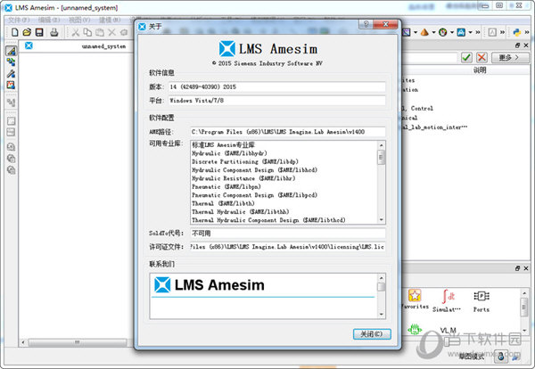Click the Delete X icon in toolbar
Viewport: 535px width, 369px height.
click(x=111, y=32)
